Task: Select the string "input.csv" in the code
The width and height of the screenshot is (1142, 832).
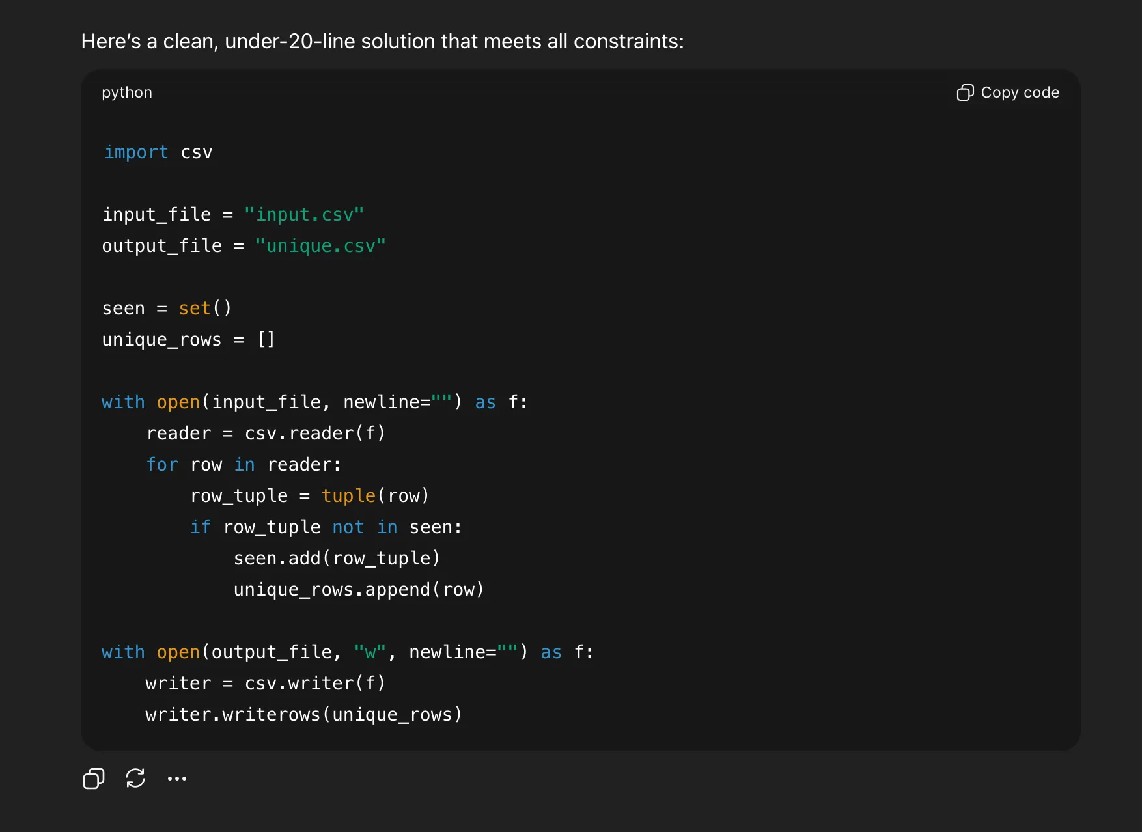Action: coord(303,214)
